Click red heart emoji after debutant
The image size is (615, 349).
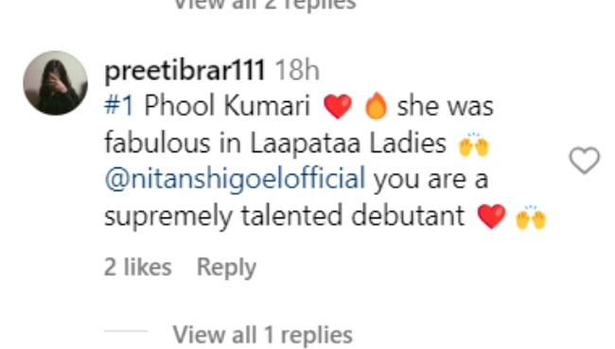pyautogui.click(x=491, y=216)
